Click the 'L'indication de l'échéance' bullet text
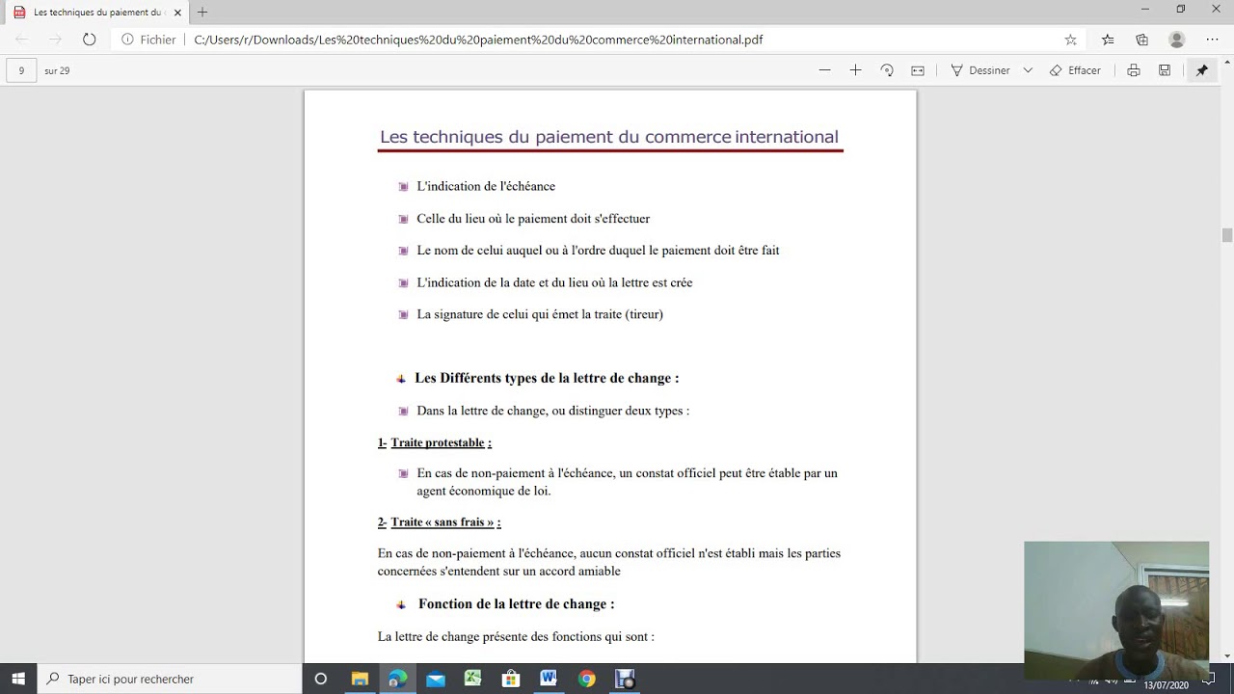Image resolution: width=1234 pixels, height=694 pixels. coord(486,186)
